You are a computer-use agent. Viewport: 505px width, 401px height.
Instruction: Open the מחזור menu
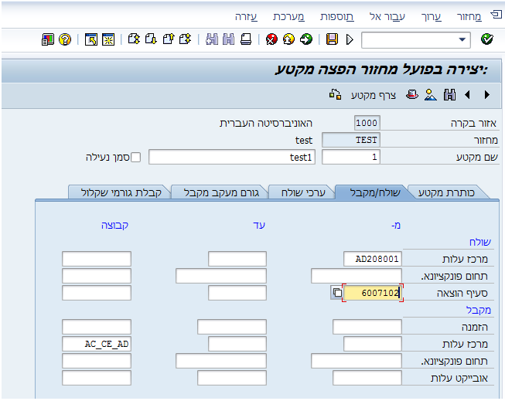(x=469, y=16)
